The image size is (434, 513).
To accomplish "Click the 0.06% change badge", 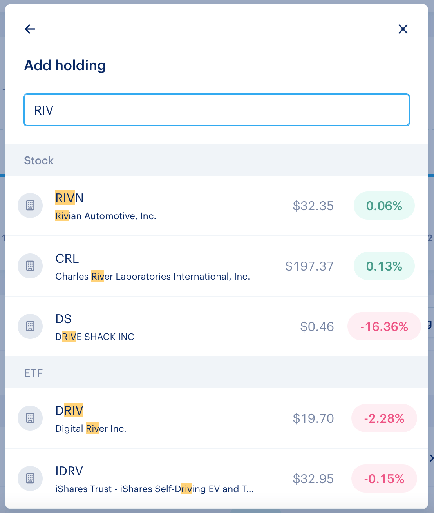I will coord(384,206).
